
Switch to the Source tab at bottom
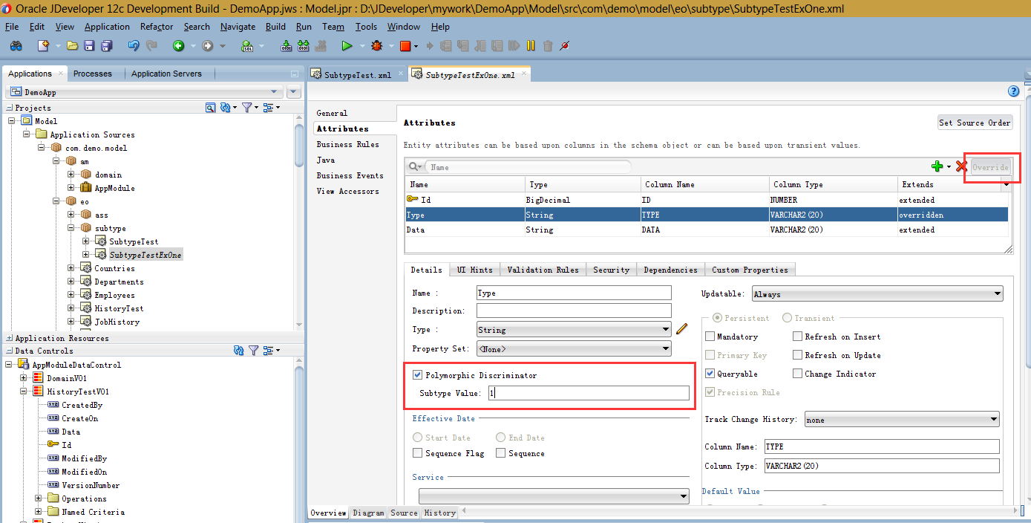[x=404, y=513]
